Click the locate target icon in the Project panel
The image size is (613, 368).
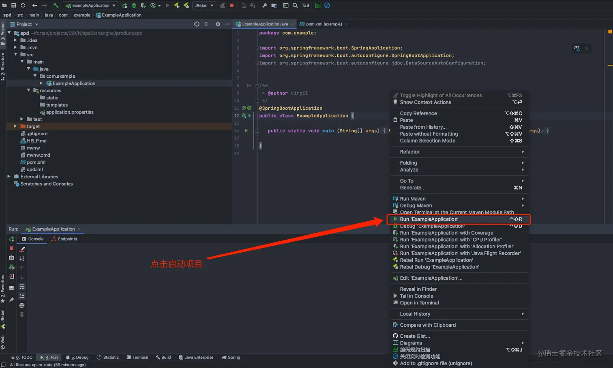click(197, 24)
